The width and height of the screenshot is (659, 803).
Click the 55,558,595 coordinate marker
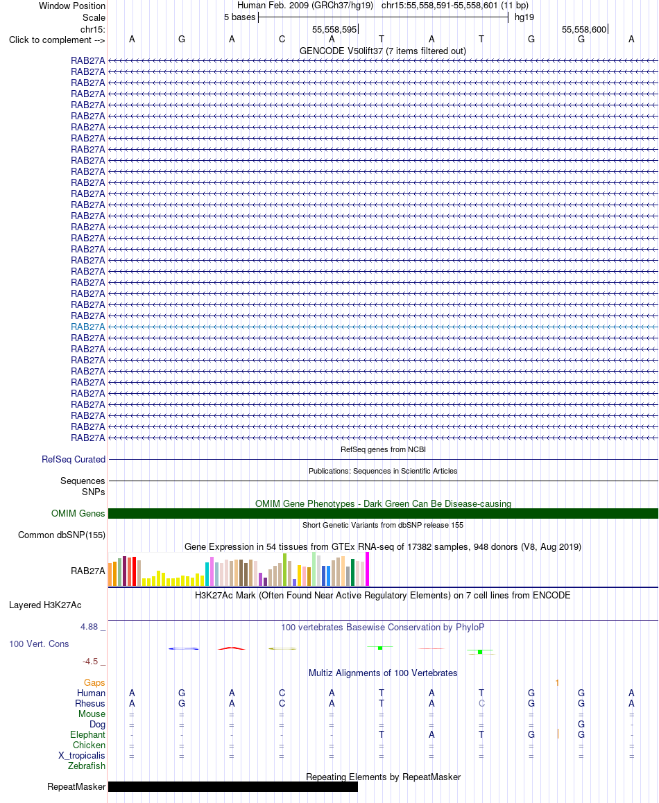point(334,29)
